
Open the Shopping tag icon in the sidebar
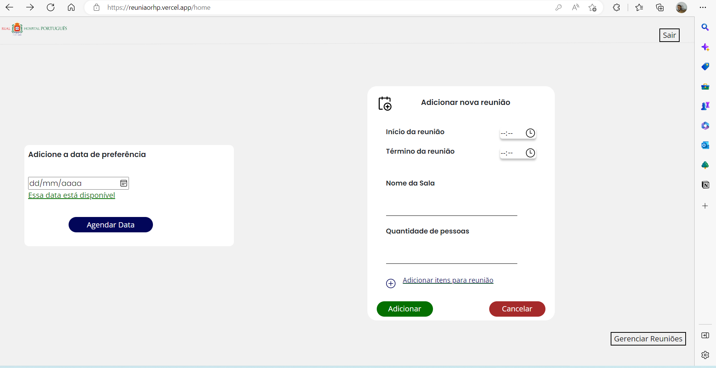(x=706, y=66)
